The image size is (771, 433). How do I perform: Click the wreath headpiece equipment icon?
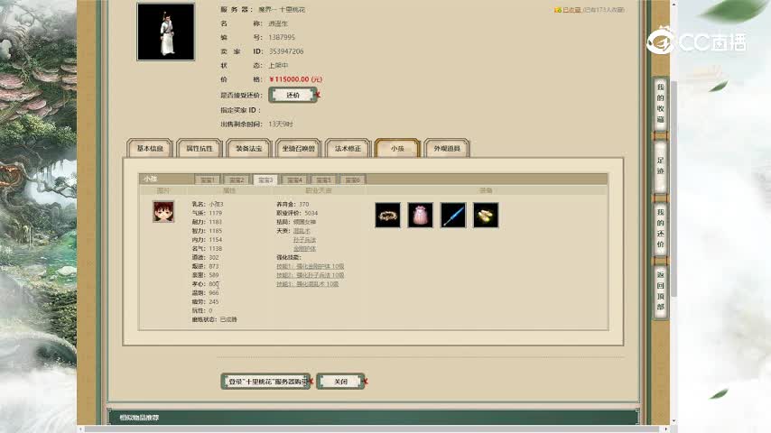click(x=387, y=216)
